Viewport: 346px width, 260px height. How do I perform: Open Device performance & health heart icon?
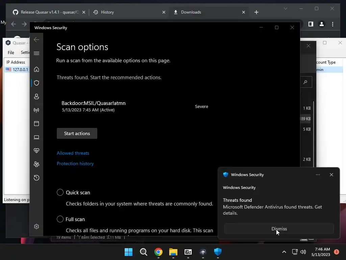coord(36,151)
